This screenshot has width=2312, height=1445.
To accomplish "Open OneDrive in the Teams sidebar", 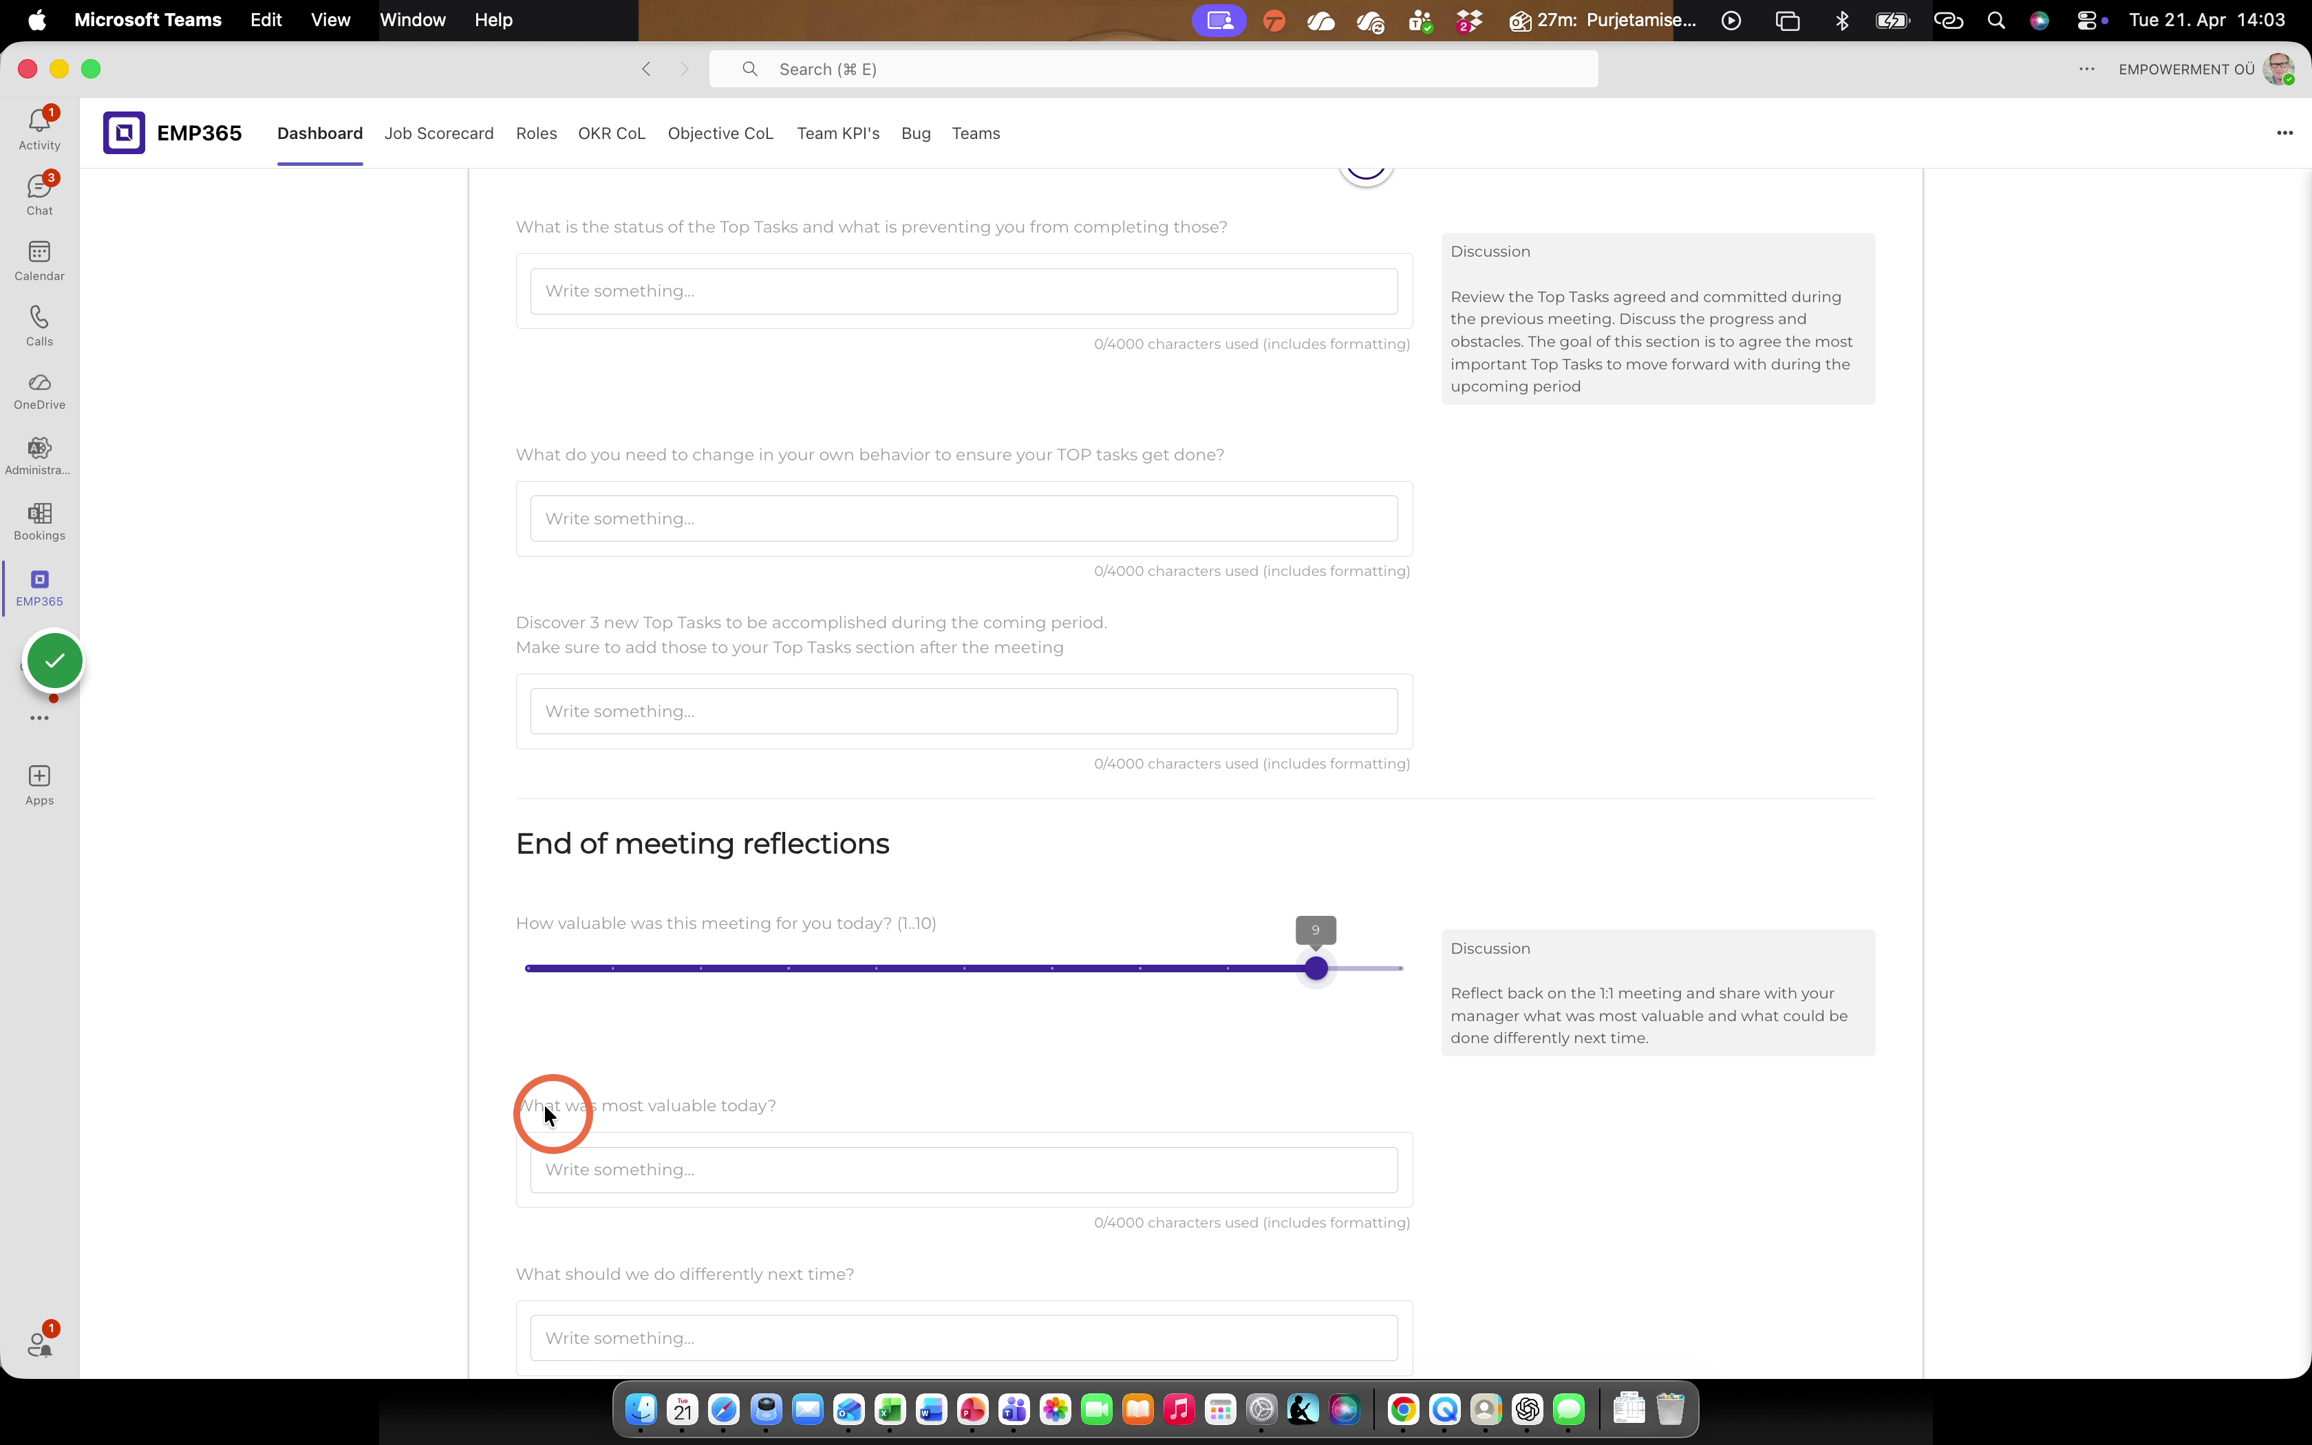I will tap(39, 391).
